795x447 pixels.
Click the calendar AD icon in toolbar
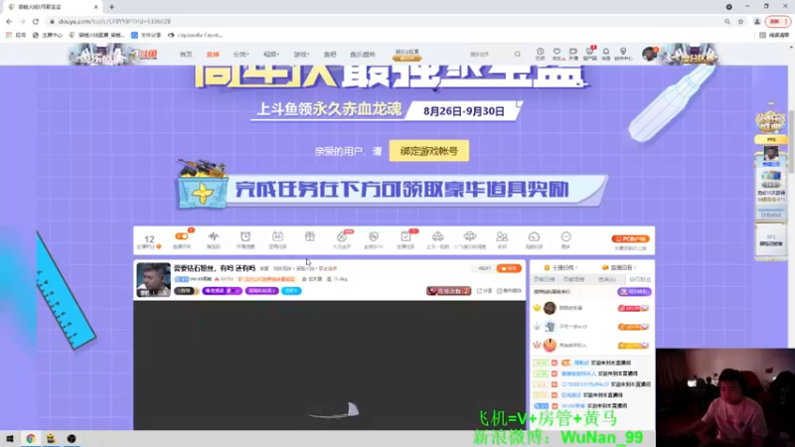277,236
